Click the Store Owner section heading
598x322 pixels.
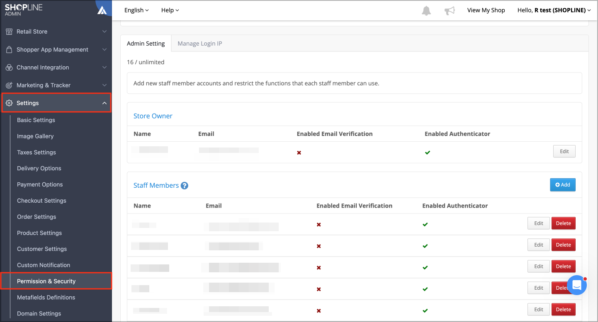(153, 116)
